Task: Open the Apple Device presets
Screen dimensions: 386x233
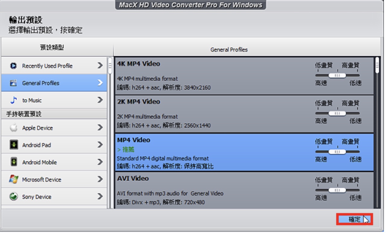Action: (x=54, y=128)
